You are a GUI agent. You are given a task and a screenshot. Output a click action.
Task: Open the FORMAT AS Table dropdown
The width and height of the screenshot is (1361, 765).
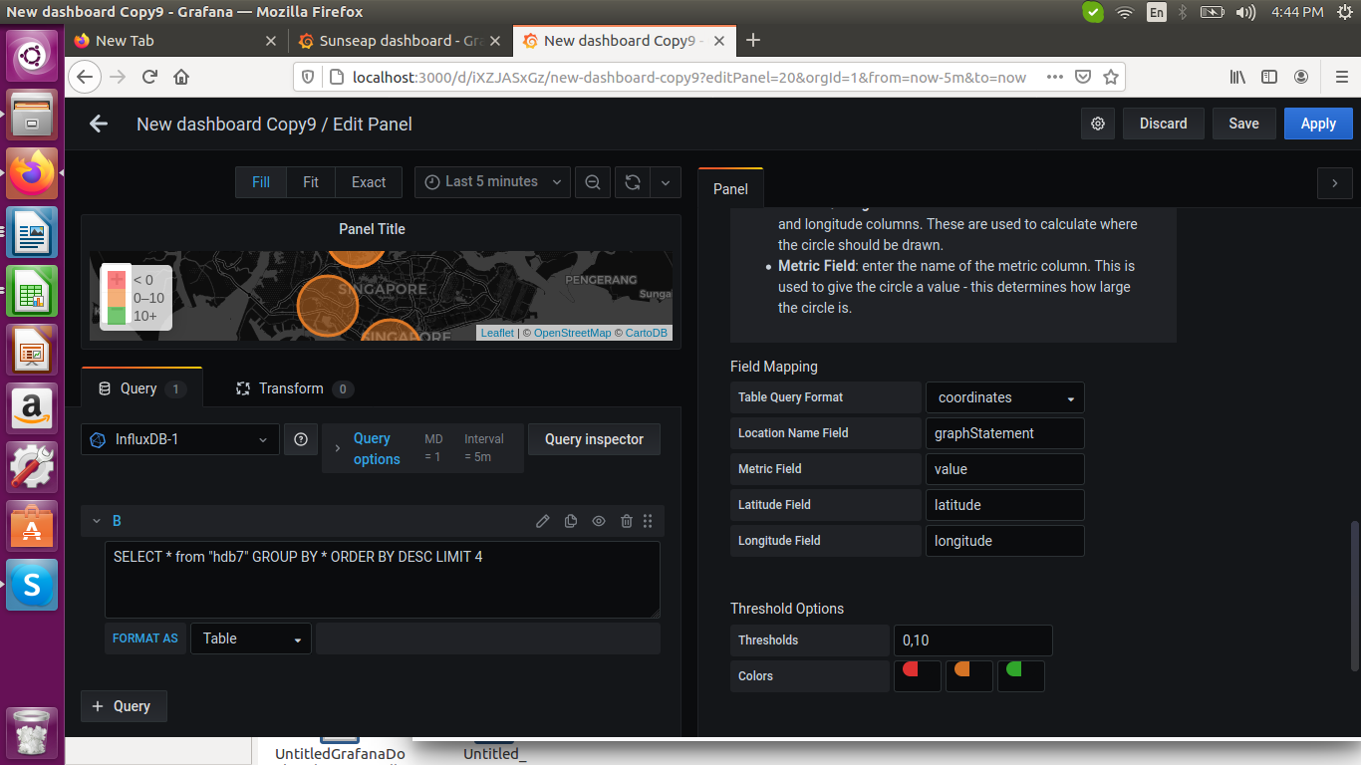click(250, 637)
